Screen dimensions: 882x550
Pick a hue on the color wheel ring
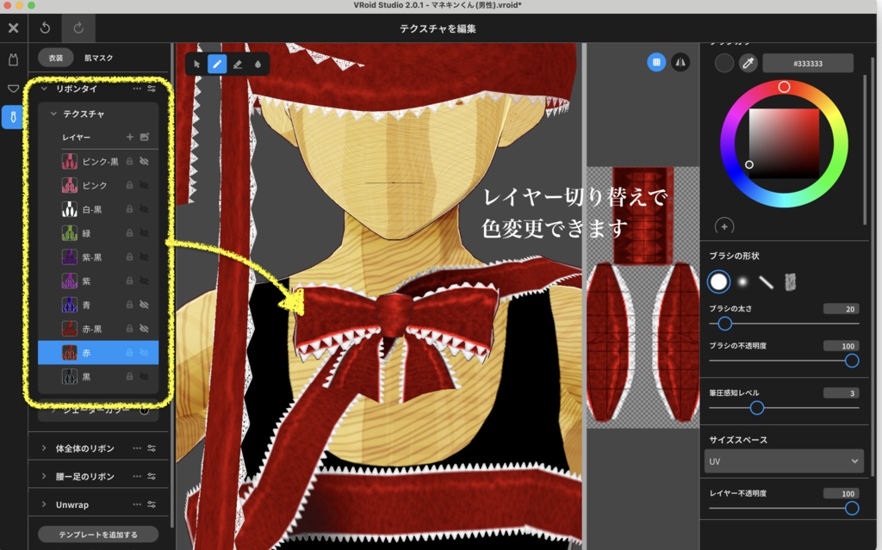tap(784, 86)
